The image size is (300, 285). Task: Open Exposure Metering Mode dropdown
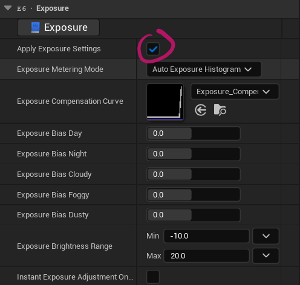click(204, 69)
